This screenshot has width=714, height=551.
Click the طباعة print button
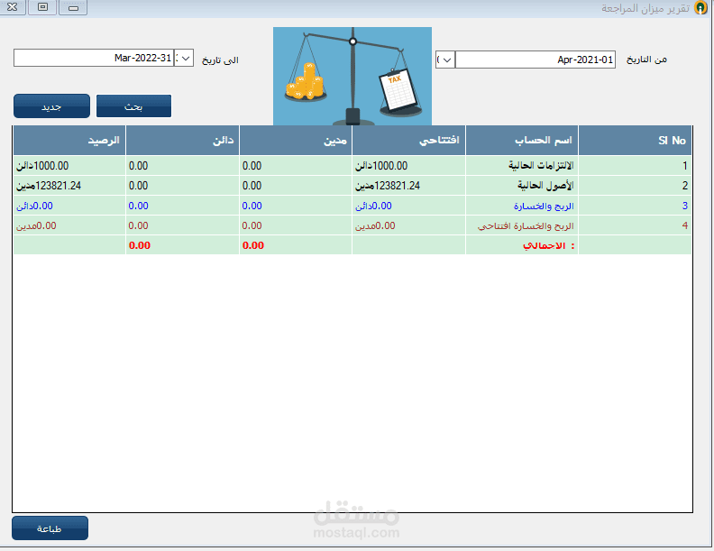50,528
